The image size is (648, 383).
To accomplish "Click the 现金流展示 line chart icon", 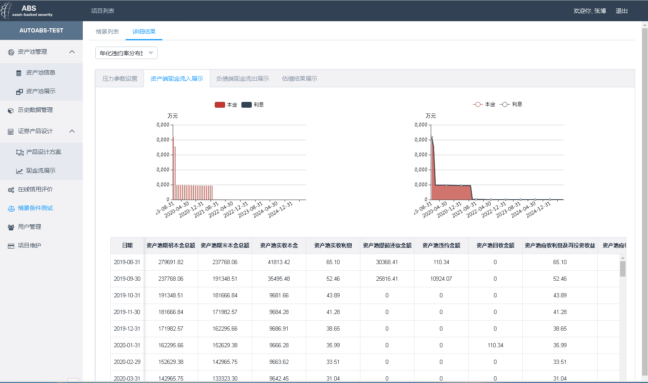I will 19,171.
